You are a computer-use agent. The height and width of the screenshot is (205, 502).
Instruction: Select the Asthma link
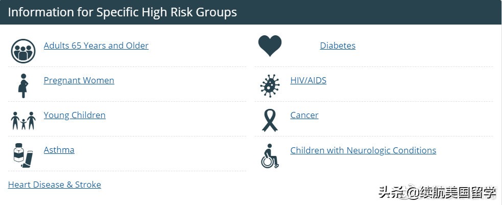click(x=59, y=150)
